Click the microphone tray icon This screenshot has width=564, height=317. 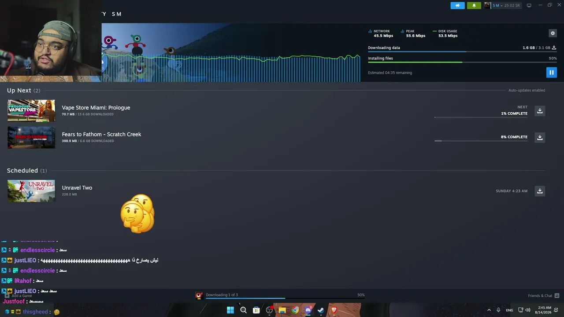(498, 310)
